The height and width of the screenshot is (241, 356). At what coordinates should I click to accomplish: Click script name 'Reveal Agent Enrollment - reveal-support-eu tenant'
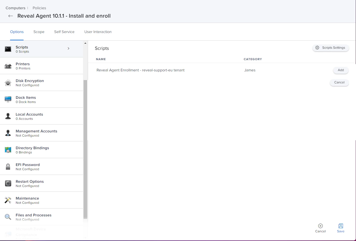click(x=140, y=70)
